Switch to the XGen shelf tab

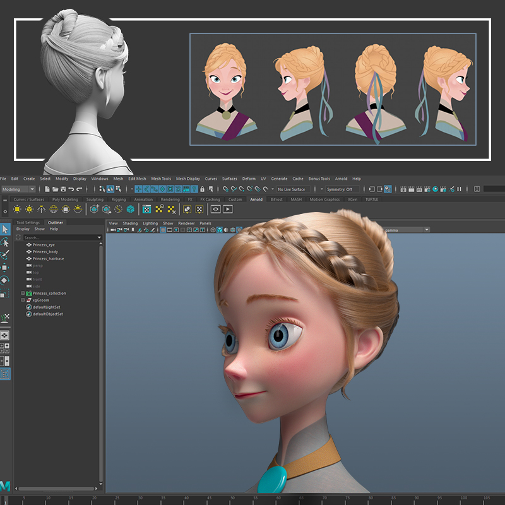[352, 199]
